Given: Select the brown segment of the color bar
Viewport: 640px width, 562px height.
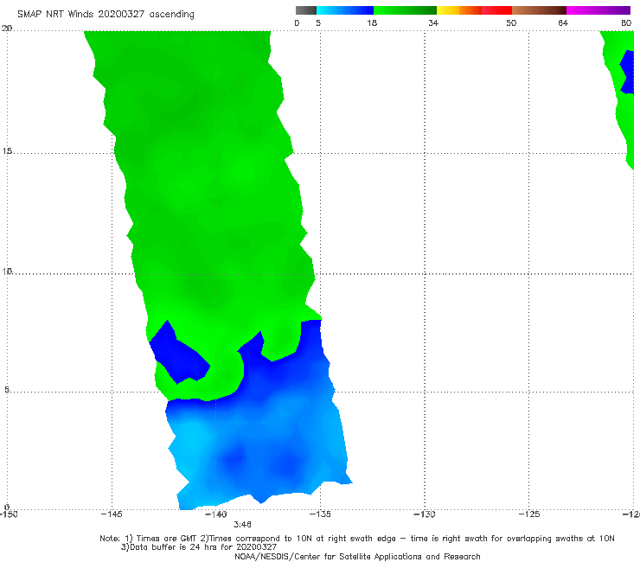Looking at the screenshot, I should point(539,10).
